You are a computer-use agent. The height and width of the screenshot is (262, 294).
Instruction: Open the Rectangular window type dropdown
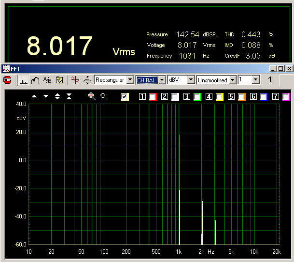coord(130,80)
